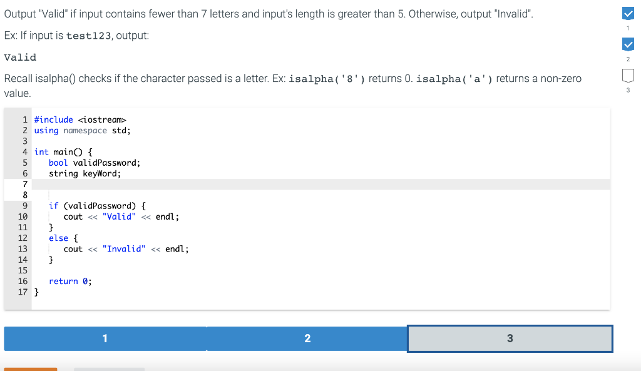Click the orange button at bottom left
The width and height of the screenshot is (641, 371).
[31, 369]
